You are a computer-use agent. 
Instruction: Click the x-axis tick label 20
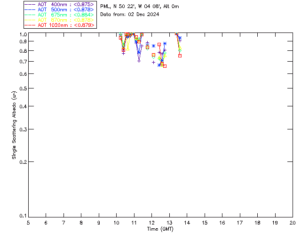(293, 222)
